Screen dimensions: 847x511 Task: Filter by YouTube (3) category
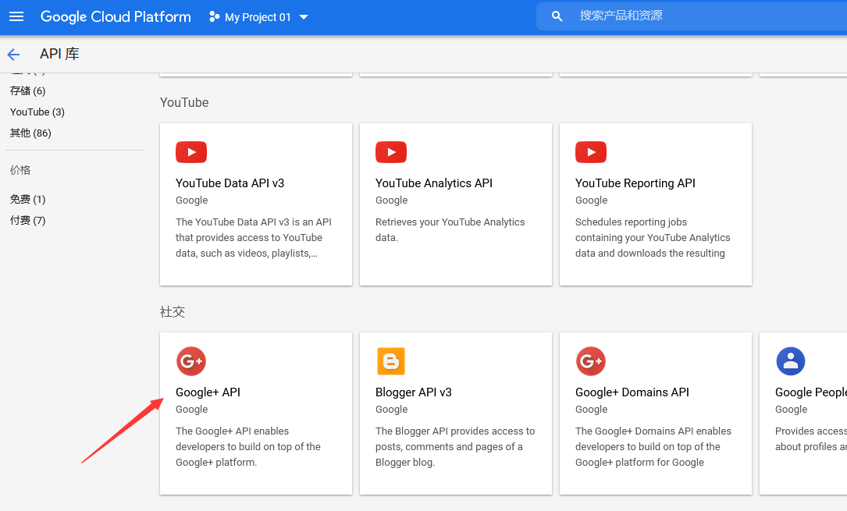(x=37, y=112)
